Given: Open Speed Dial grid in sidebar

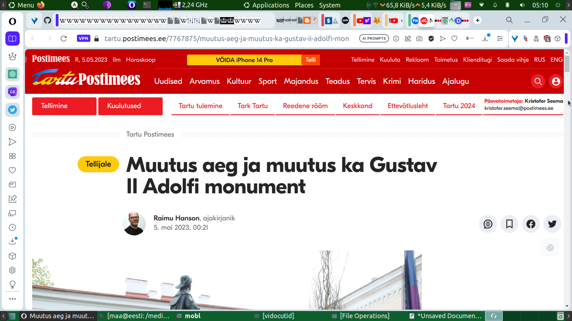Looking at the screenshot, I should pyautogui.click(x=13, y=156).
